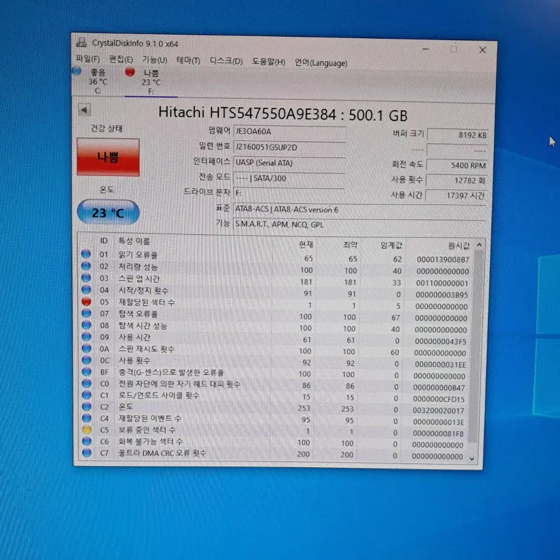Click the 23 °C temperature button
Screen dimensions: 560x560
pyautogui.click(x=108, y=212)
